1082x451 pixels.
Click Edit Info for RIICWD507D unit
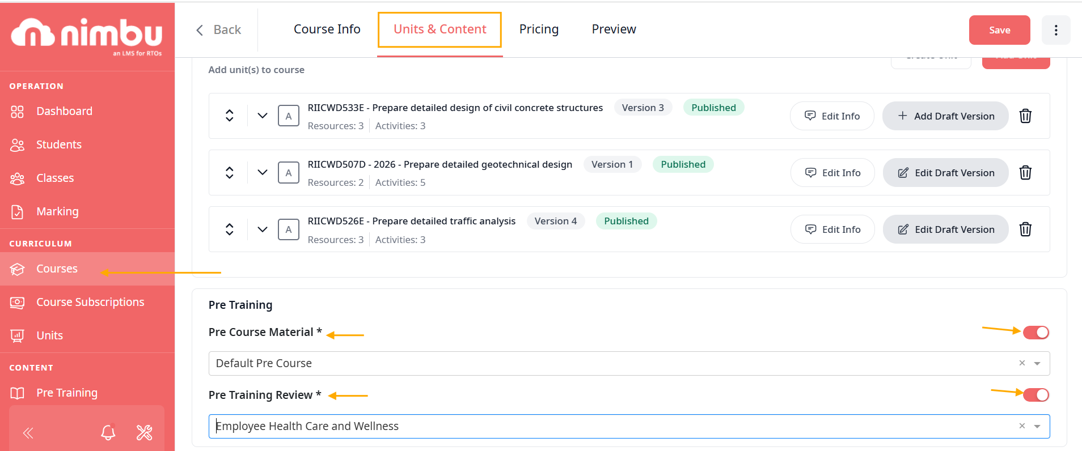click(832, 173)
